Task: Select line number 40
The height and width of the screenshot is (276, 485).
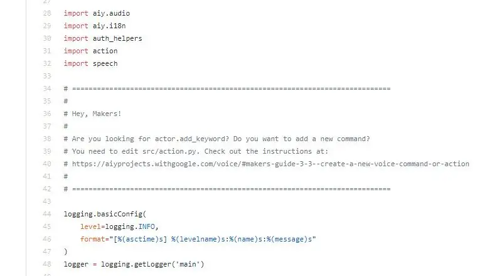Action: (x=47, y=164)
